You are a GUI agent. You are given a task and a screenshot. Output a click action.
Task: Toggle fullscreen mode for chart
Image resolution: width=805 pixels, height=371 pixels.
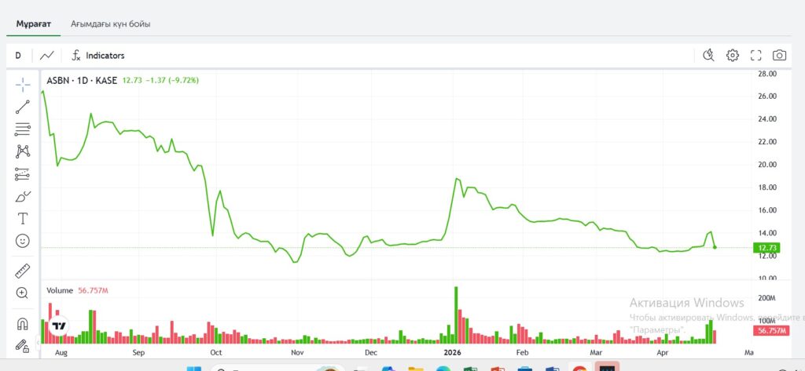756,55
